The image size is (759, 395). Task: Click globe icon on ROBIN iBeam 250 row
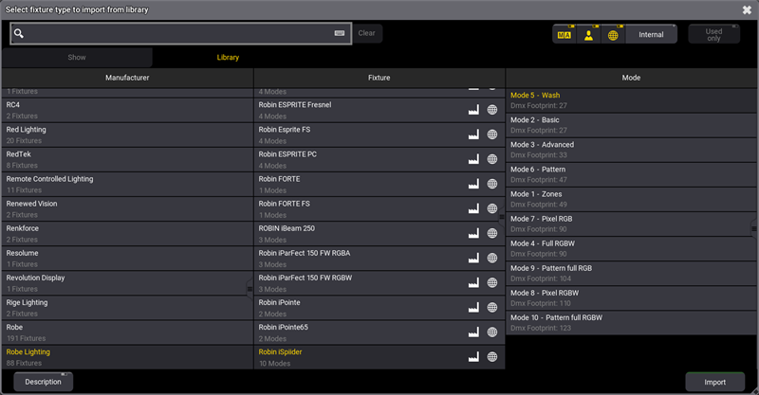click(492, 233)
